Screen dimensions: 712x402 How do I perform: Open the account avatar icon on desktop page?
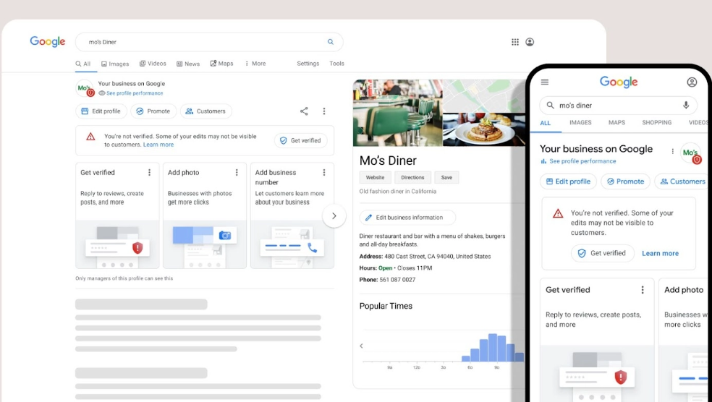(530, 42)
